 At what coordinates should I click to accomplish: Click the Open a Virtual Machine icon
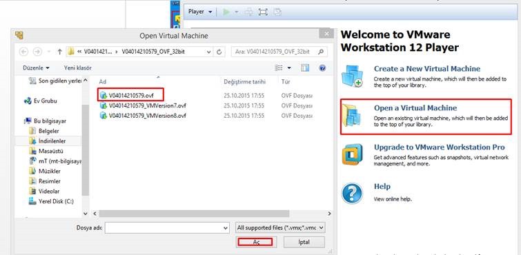(x=352, y=115)
